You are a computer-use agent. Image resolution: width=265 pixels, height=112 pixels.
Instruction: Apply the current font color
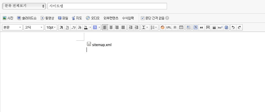86,27
